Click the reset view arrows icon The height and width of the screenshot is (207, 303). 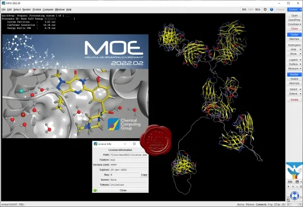[288, 200]
